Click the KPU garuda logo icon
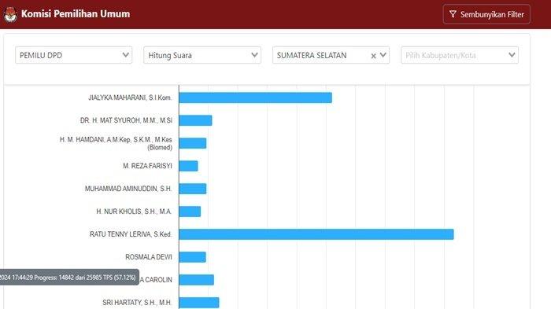This screenshot has width=551, height=309. click(x=10, y=15)
